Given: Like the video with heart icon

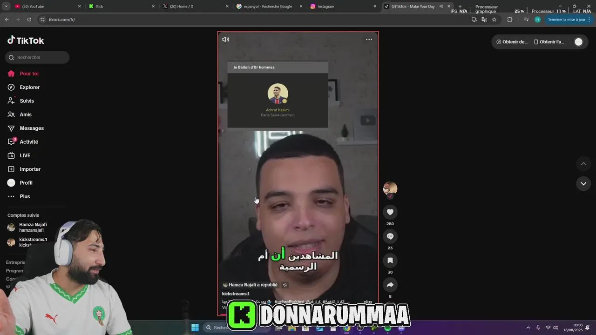Looking at the screenshot, I should click(390, 212).
